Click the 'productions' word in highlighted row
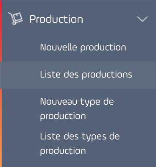Screen dimensions: 156x167 click(x=107, y=75)
